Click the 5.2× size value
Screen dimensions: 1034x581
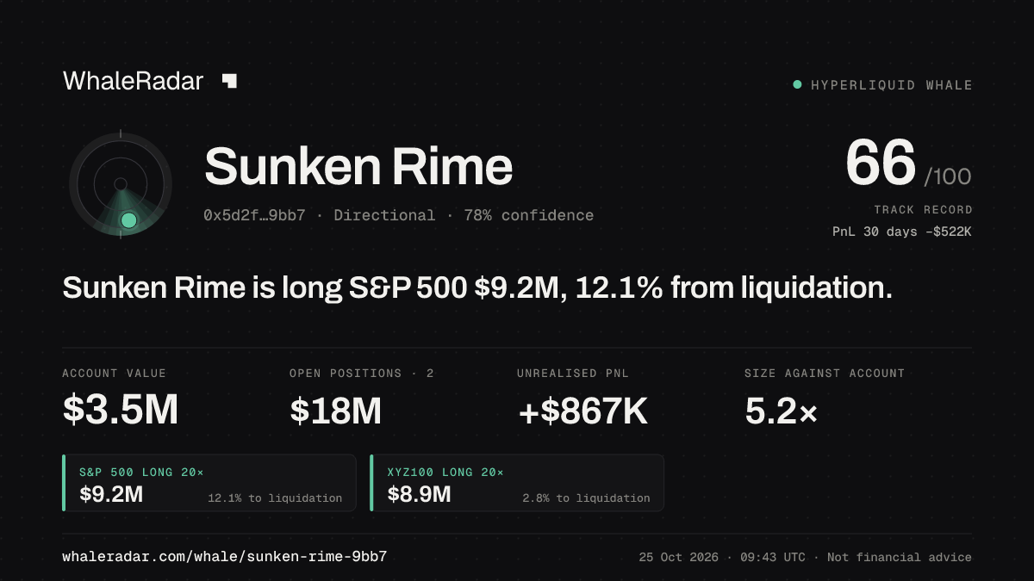pos(781,411)
